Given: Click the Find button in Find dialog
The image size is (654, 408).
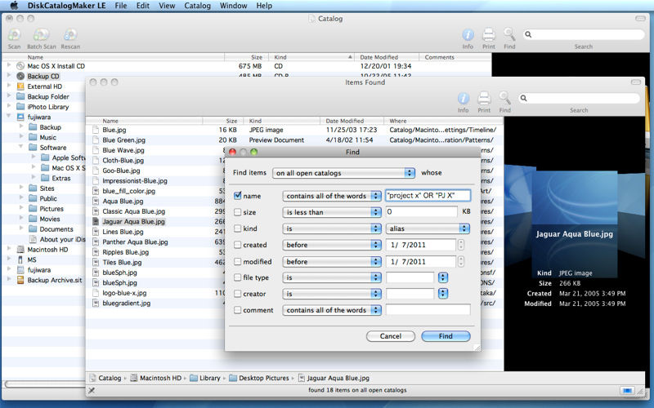Looking at the screenshot, I should pyautogui.click(x=446, y=336).
